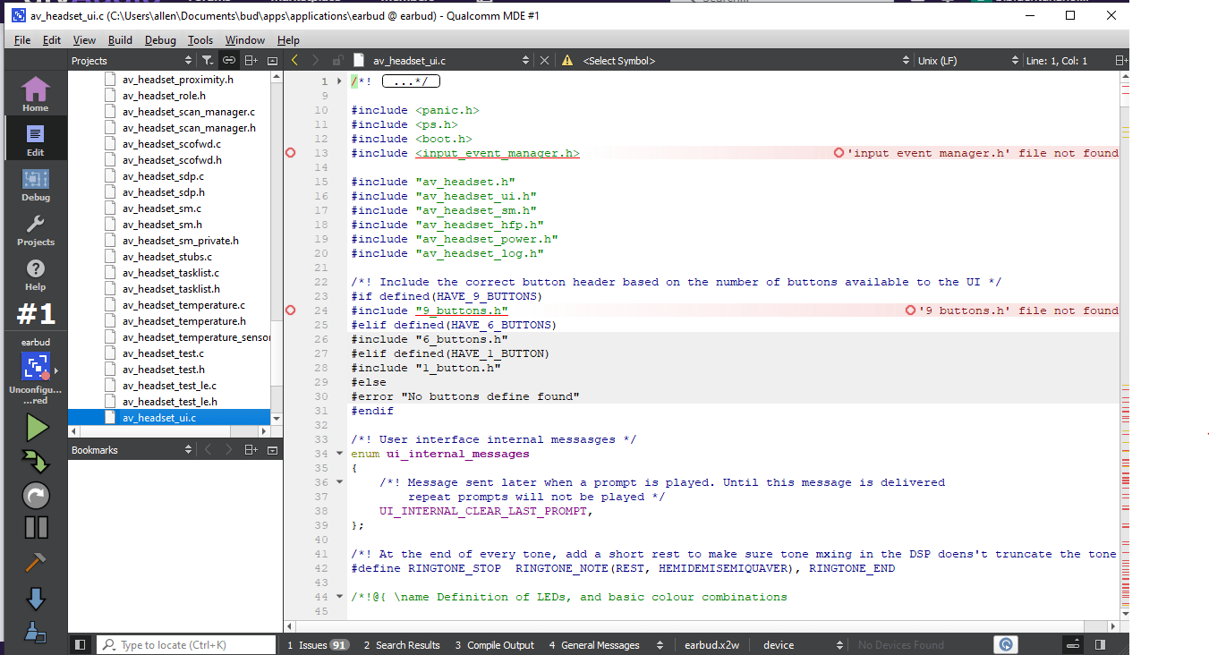Click the filter tree icon in Projects pane
1209x655 pixels.
pos(208,60)
